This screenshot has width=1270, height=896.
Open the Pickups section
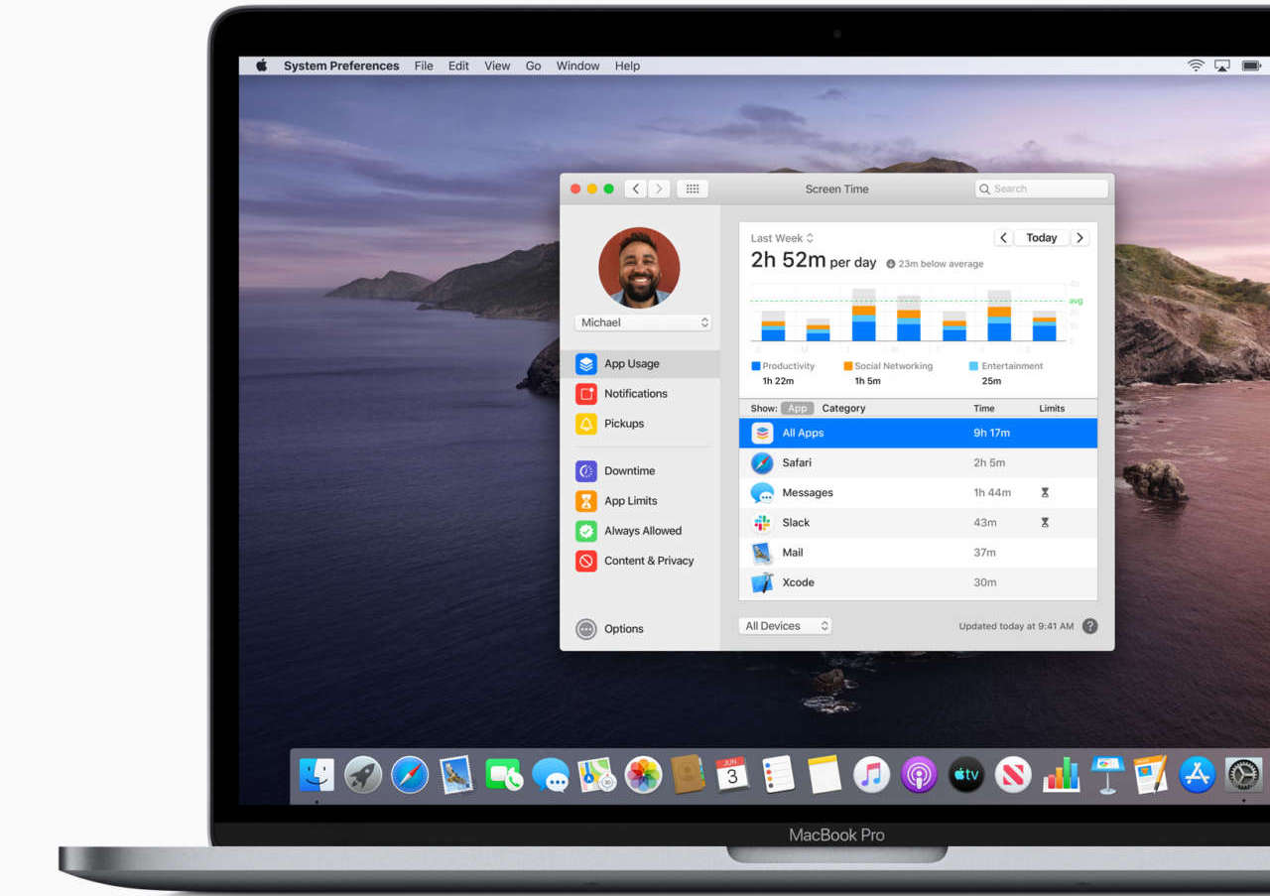coord(623,424)
